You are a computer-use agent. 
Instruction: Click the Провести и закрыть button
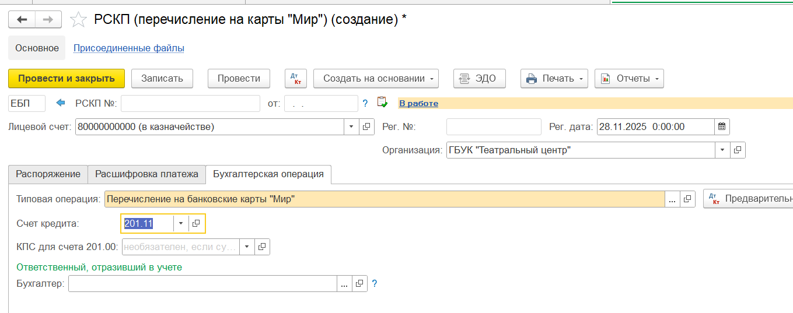[x=67, y=79]
